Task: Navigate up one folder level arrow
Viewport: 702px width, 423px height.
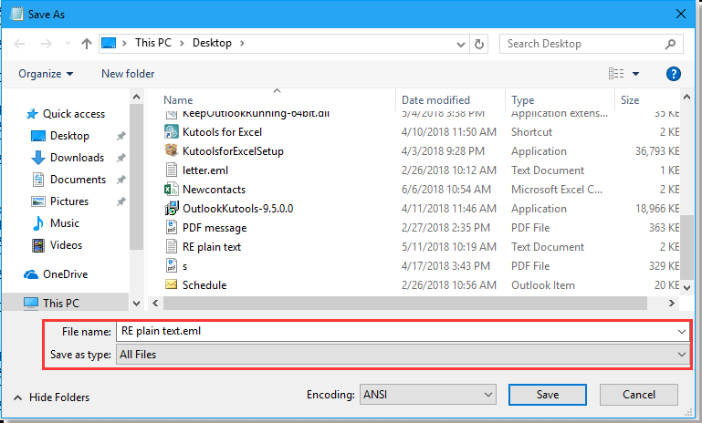Action: [87, 43]
